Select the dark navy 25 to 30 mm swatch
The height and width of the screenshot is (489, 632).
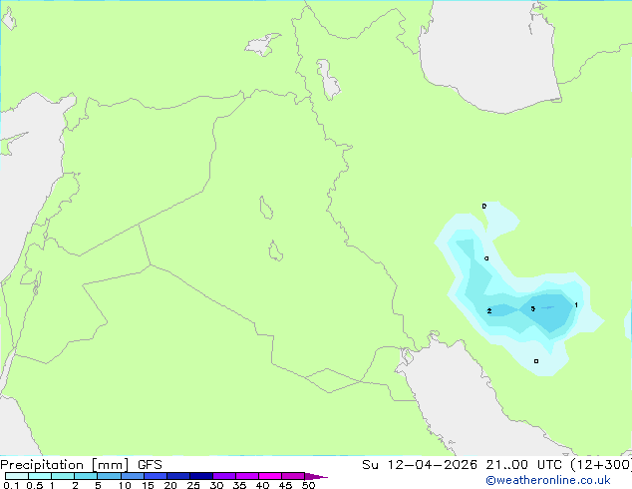pos(201,476)
